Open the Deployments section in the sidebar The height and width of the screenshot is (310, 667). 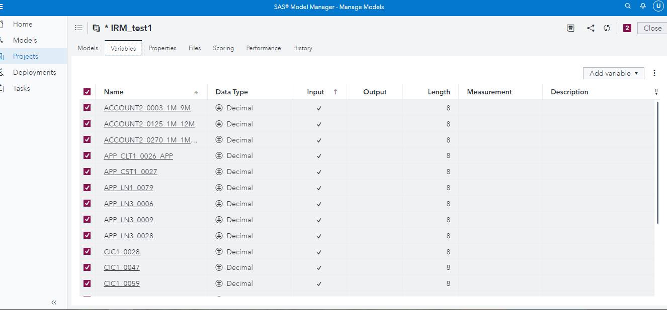tap(35, 72)
